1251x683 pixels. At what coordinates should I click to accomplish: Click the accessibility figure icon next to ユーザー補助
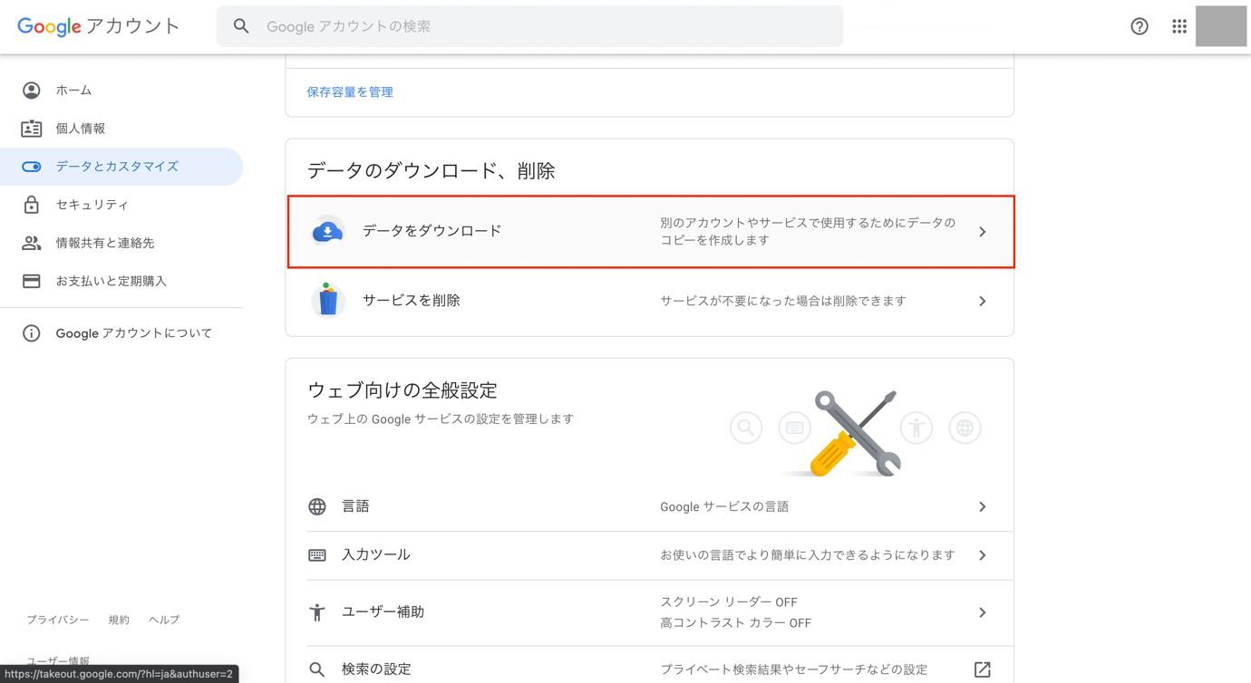click(x=316, y=611)
